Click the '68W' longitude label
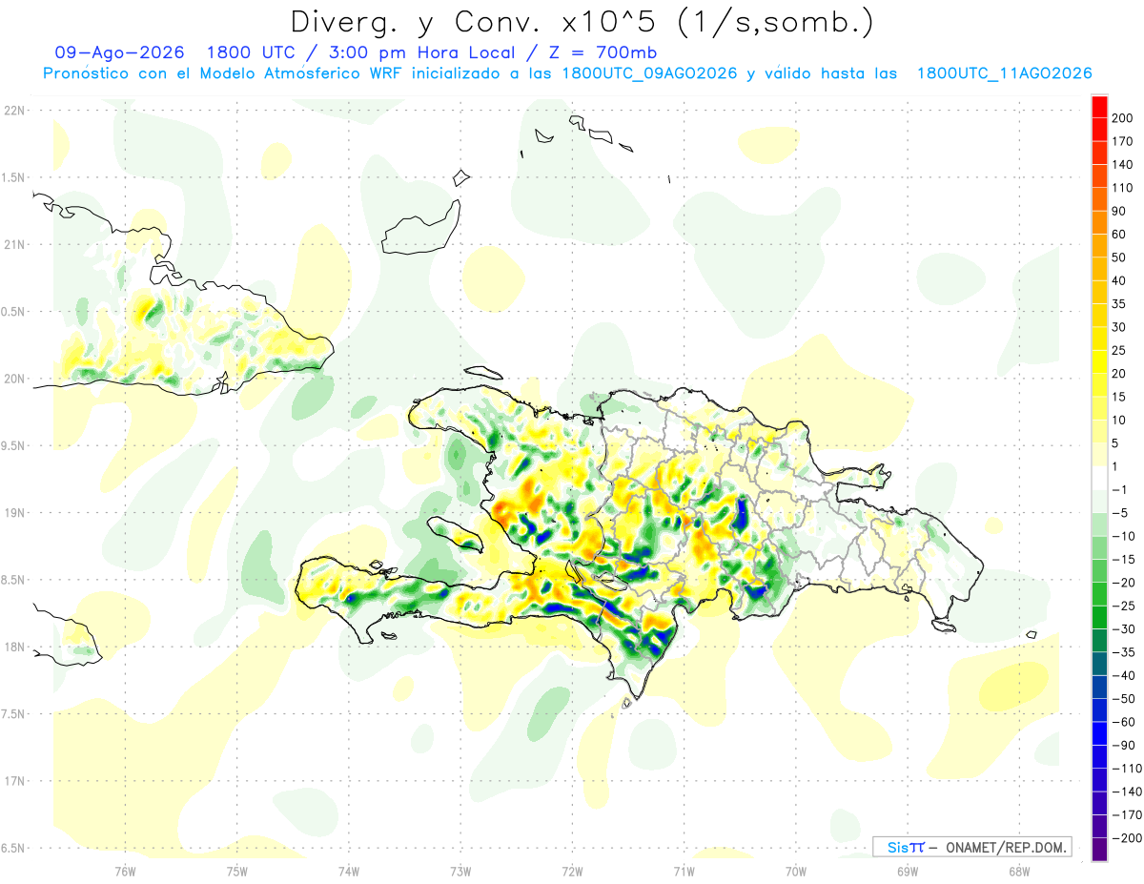The width and height of the screenshot is (1144, 884). (x=1018, y=872)
